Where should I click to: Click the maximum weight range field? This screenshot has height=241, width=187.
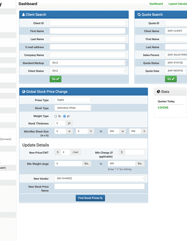[x=122, y=163]
